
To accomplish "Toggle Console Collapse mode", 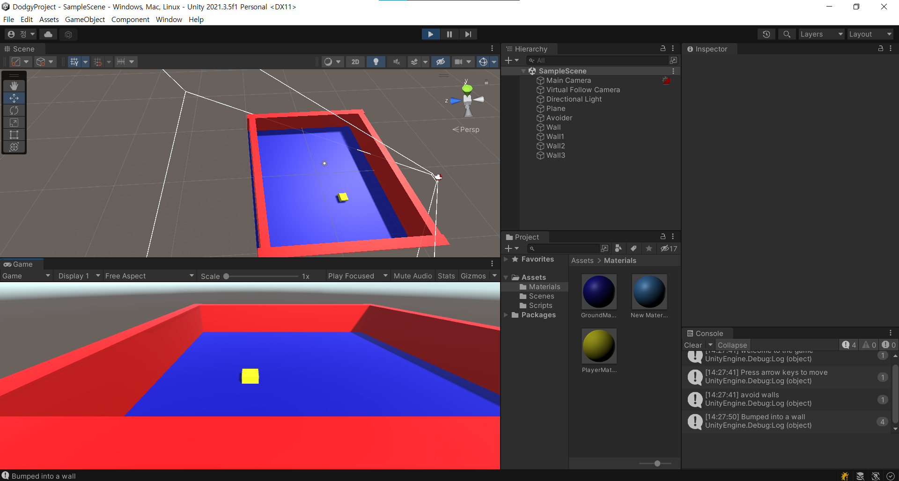I will click(732, 345).
